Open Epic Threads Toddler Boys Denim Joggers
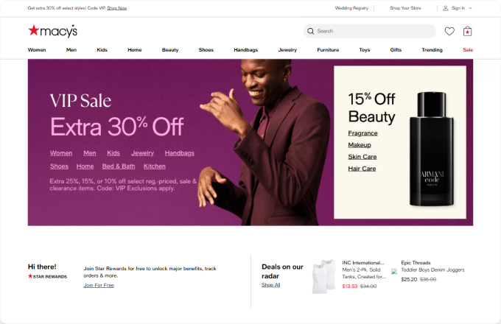The height and width of the screenshot is (324, 501). point(432,267)
